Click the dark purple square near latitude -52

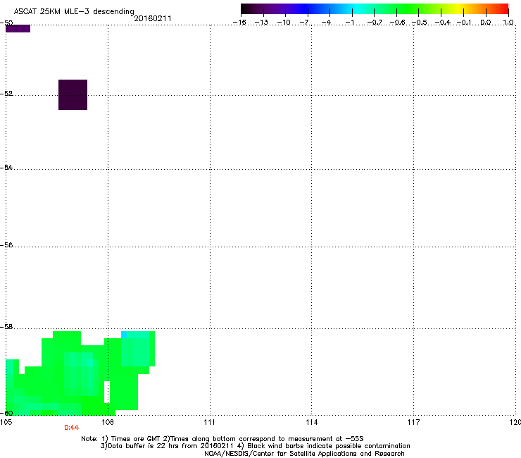73,94
